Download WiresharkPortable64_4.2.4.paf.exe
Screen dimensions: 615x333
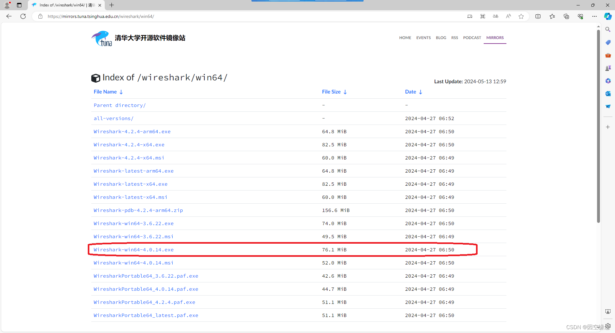(144, 302)
